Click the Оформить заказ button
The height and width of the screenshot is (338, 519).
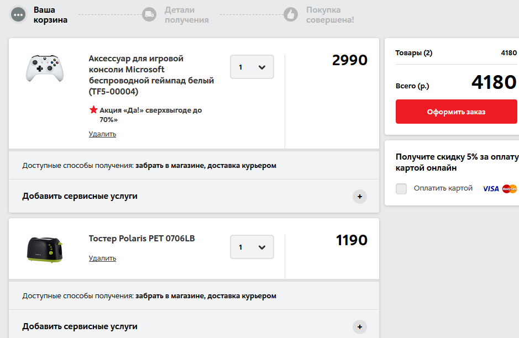pyautogui.click(x=457, y=112)
